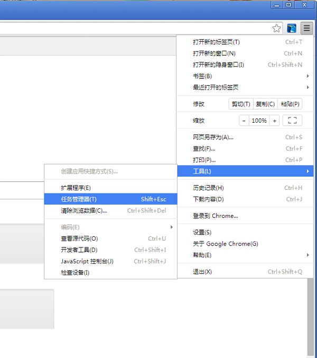The height and width of the screenshot is (358, 317).
Task: Select 清除浏览数据(C)...
Action: [x=110, y=210]
